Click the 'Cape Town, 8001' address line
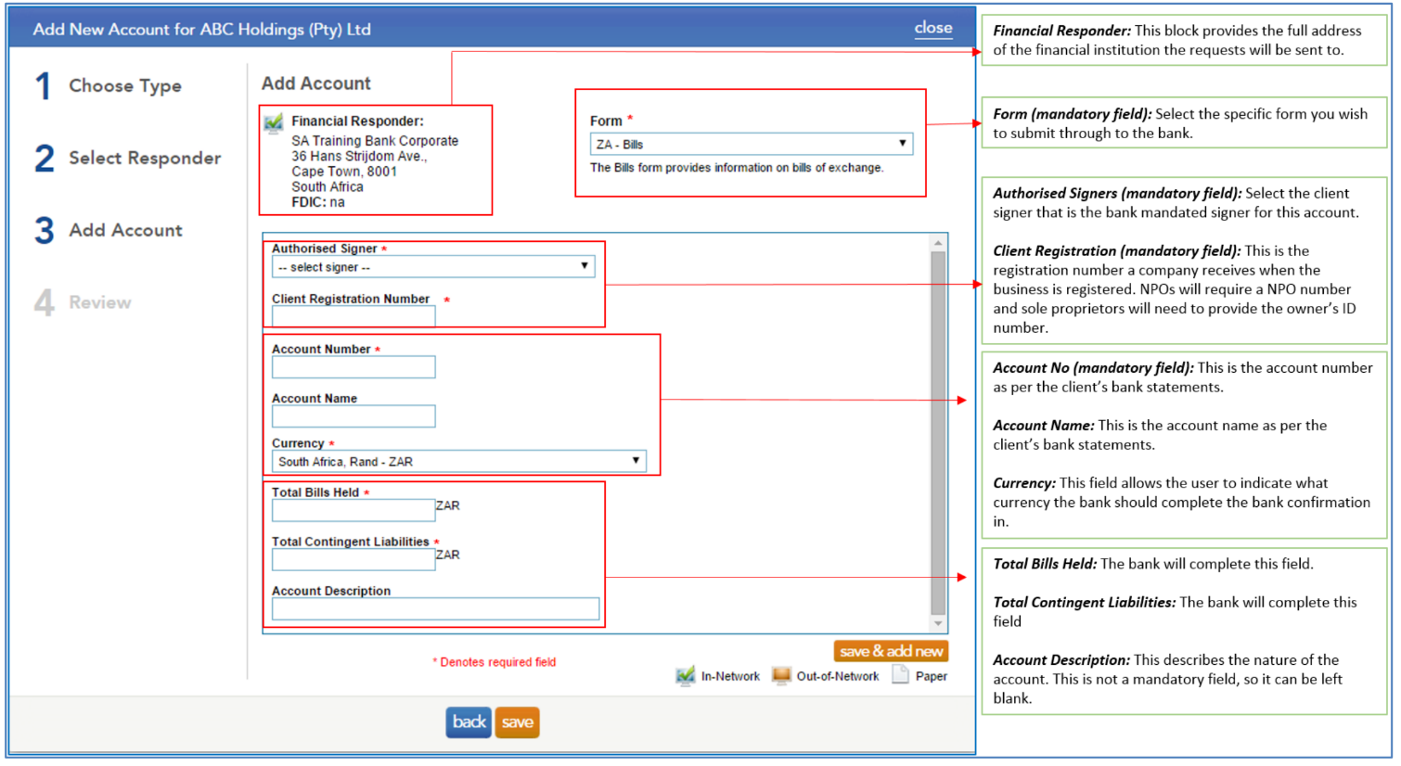Image resolution: width=1401 pixels, height=766 pixels. pyautogui.click(x=344, y=172)
